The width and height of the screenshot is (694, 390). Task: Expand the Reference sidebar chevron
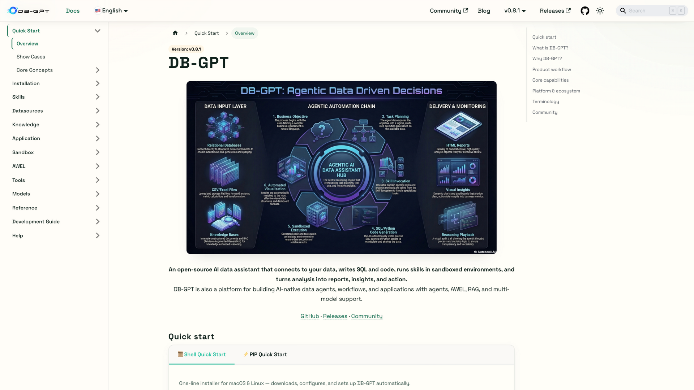[98, 208]
